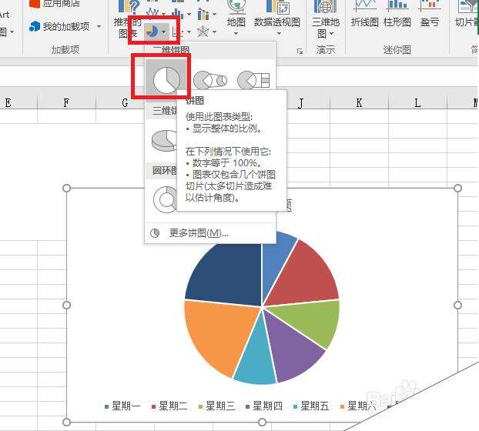Select the 星期二 legend entry
Viewport: 479px width, 431px height.
click(x=169, y=406)
